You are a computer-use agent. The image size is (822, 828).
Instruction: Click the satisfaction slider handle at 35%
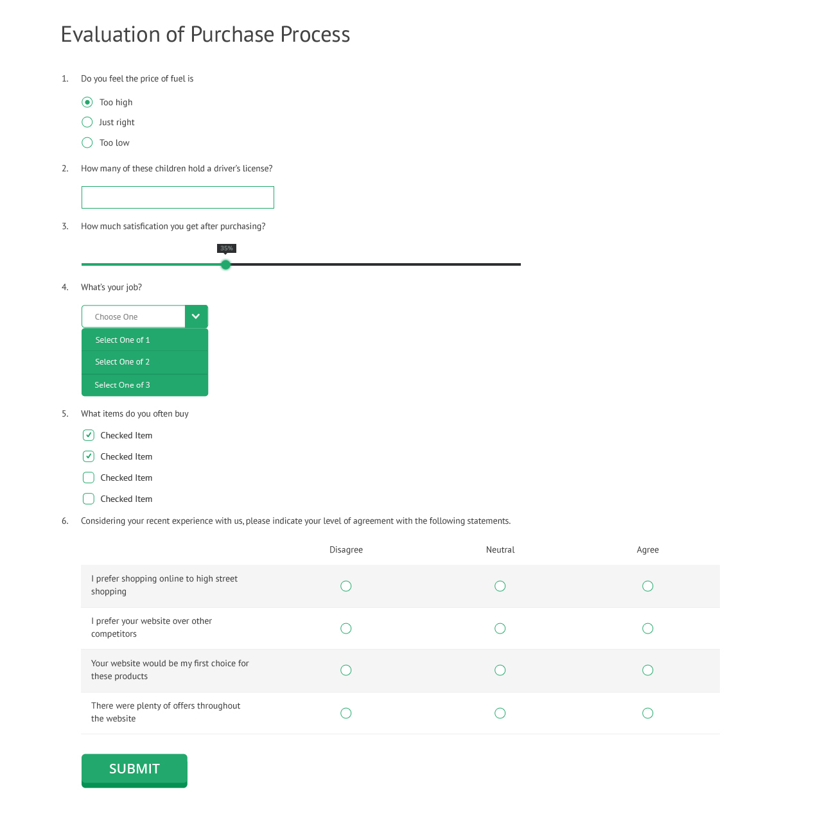click(x=225, y=264)
